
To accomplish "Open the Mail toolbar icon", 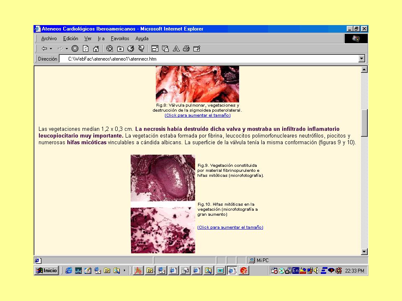I will [x=165, y=48].
